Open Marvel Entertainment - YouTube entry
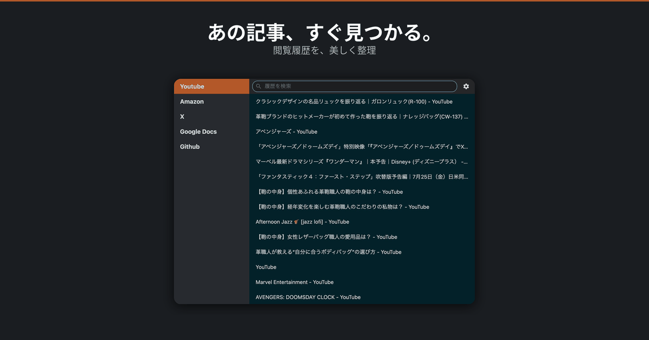This screenshot has width=649, height=340. pyautogui.click(x=362, y=282)
